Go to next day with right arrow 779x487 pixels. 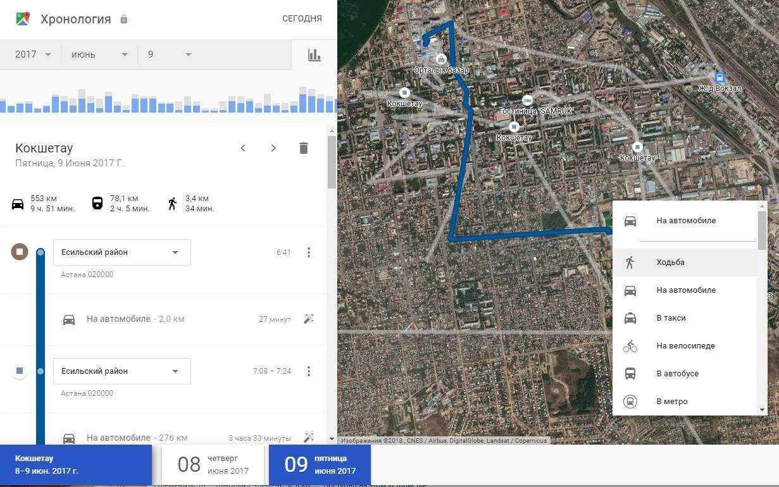click(273, 148)
